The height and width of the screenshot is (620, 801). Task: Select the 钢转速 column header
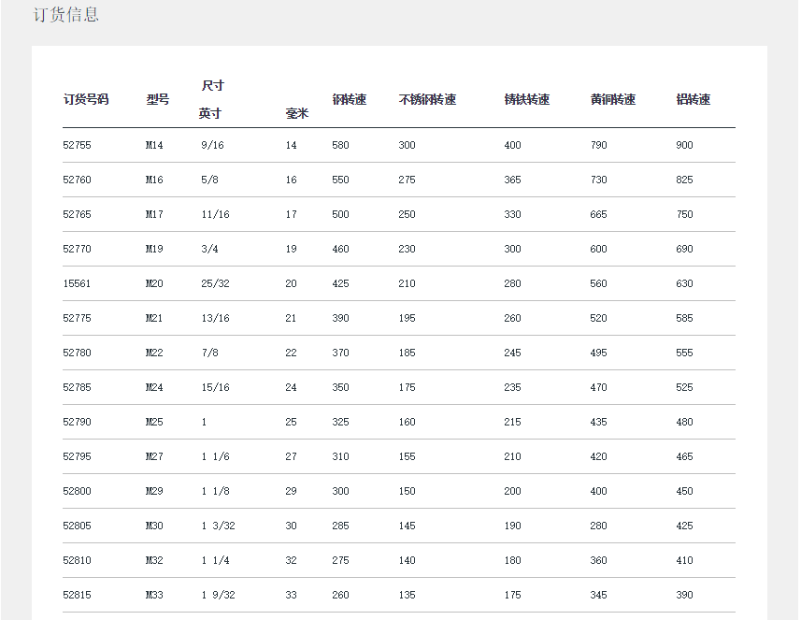349,99
